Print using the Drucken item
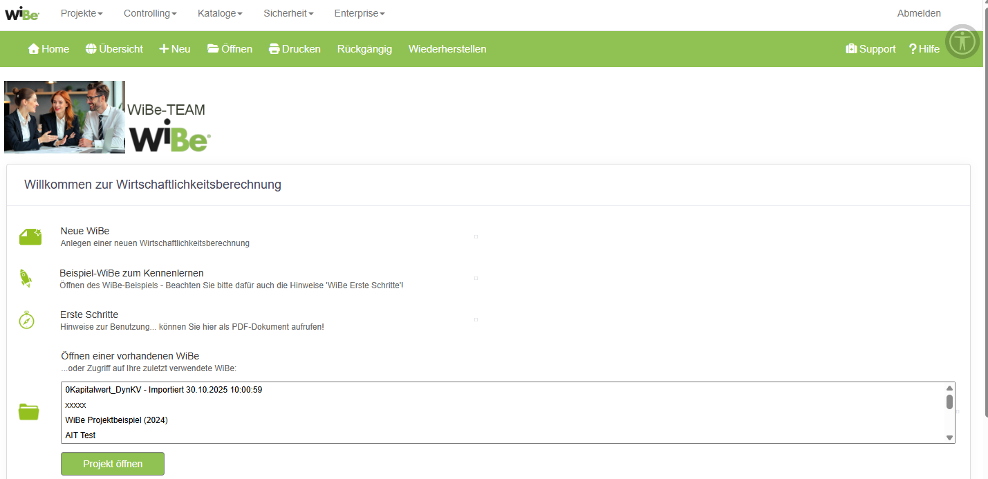Image resolution: width=988 pixels, height=479 pixels. coord(295,49)
